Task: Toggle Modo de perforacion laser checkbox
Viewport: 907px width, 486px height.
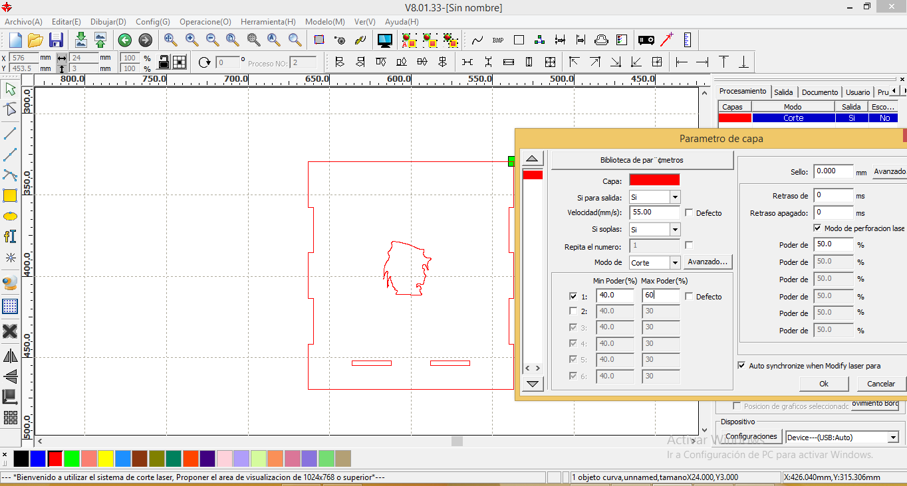Action: [817, 228]
